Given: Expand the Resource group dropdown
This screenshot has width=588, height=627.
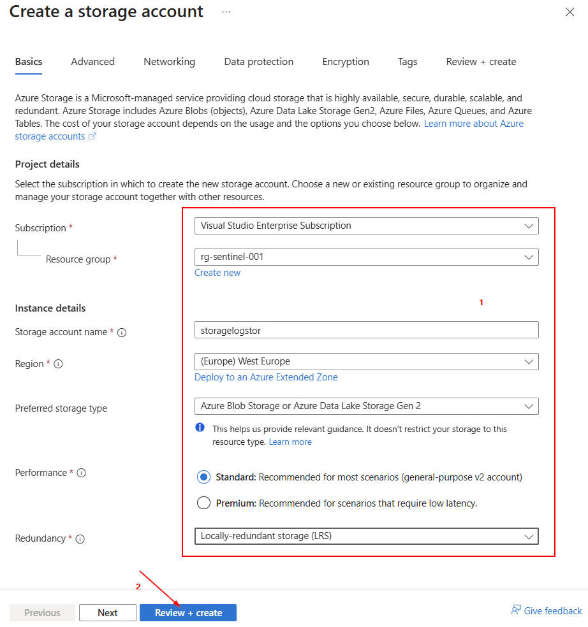Looking at the screenshot, I should pos(366,257).
